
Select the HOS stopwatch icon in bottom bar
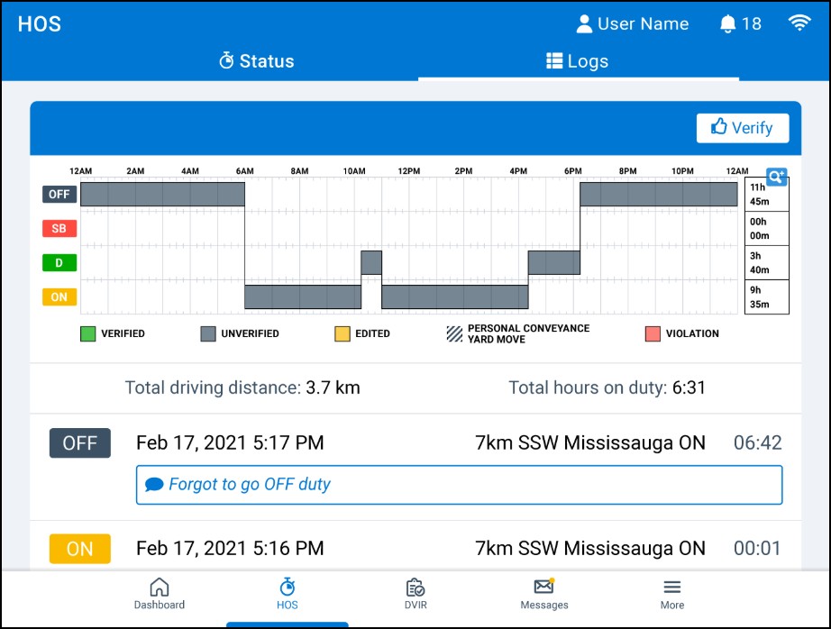click(288, 588)
